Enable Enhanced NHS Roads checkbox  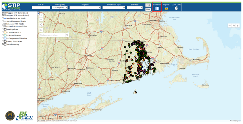3,24
